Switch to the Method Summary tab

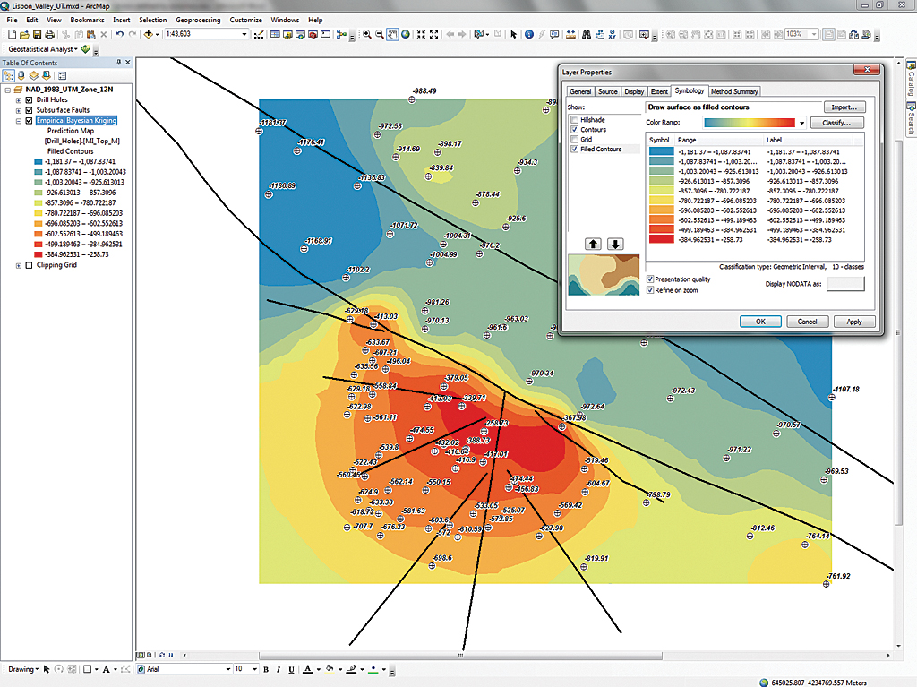(x=734, y=91)
